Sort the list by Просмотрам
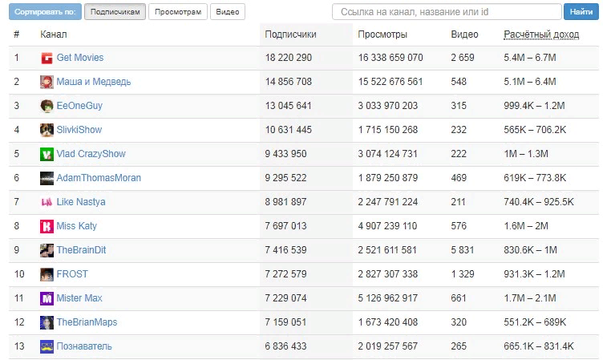This screenshot has height=360, width=611. (178, 12)
